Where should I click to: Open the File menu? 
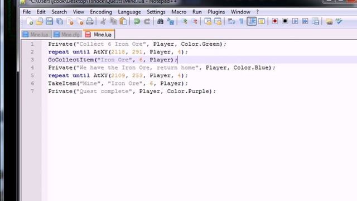27,12
